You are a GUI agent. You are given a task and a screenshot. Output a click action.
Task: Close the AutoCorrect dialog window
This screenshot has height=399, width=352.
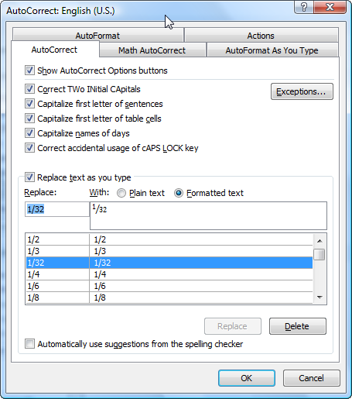click(330, 7)
